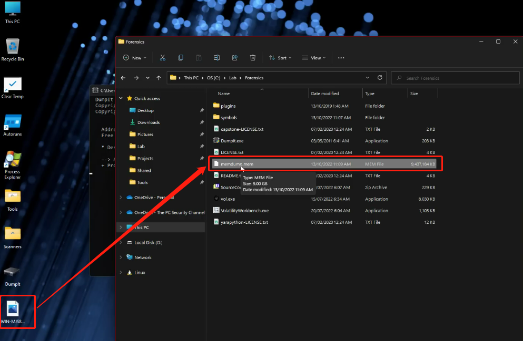Viewport: 523px width, 341px height.
Task: Click the Share icon in toolbar
Action: coord(235,58)
